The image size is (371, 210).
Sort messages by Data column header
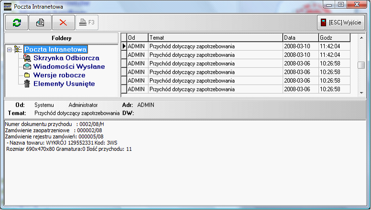pyautogui.click(x=300, y=37)
